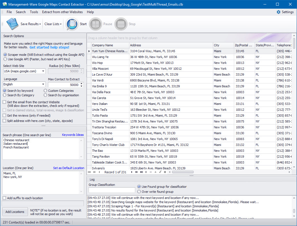Sort by Company Name column header
Image resolution: width=297 pixels, height=226 pixels.
tap(110, 45)
